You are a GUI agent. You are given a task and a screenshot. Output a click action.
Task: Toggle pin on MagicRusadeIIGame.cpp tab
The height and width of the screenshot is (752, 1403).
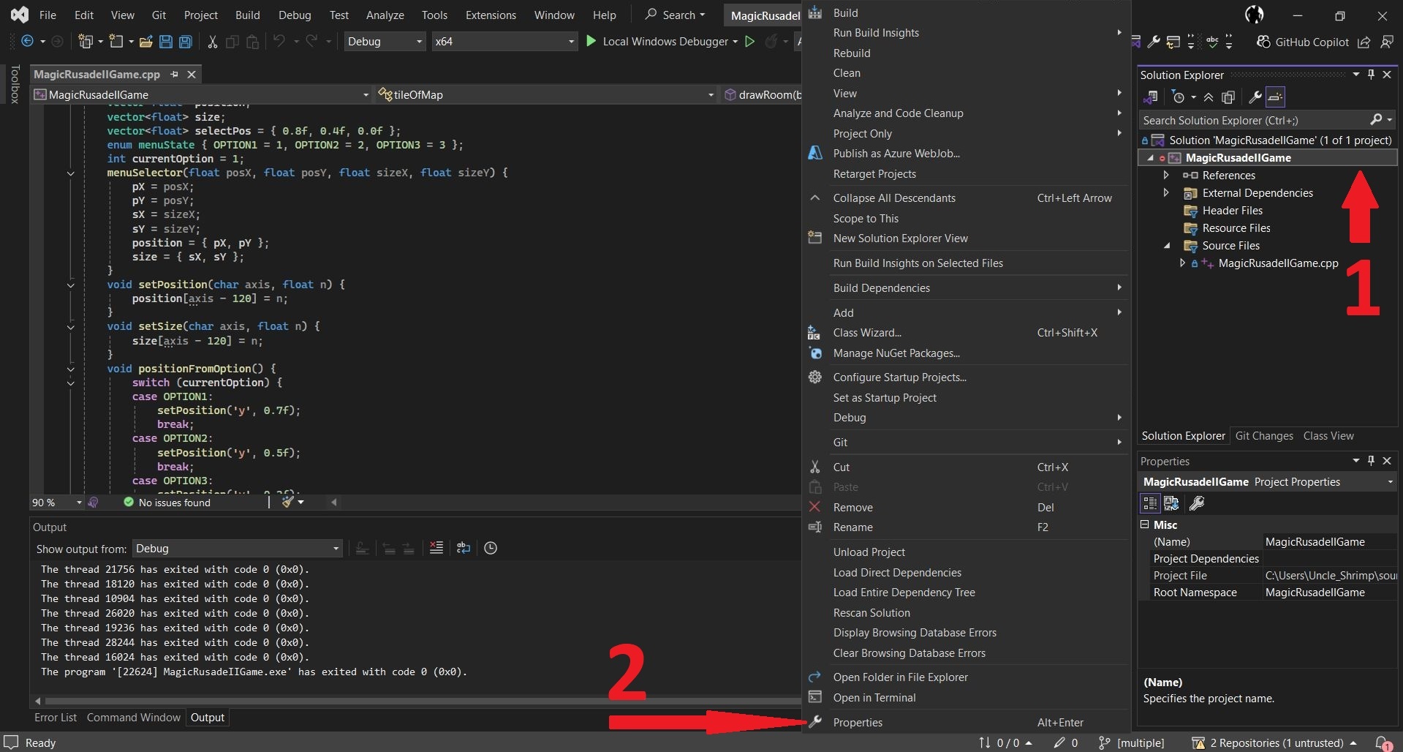174,75
